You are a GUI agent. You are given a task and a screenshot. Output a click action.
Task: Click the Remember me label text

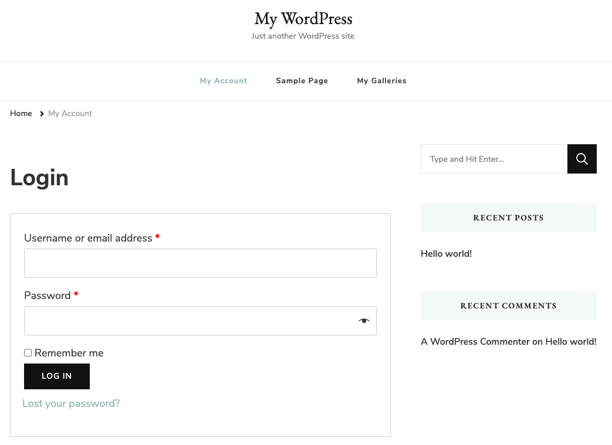(69, 353)
